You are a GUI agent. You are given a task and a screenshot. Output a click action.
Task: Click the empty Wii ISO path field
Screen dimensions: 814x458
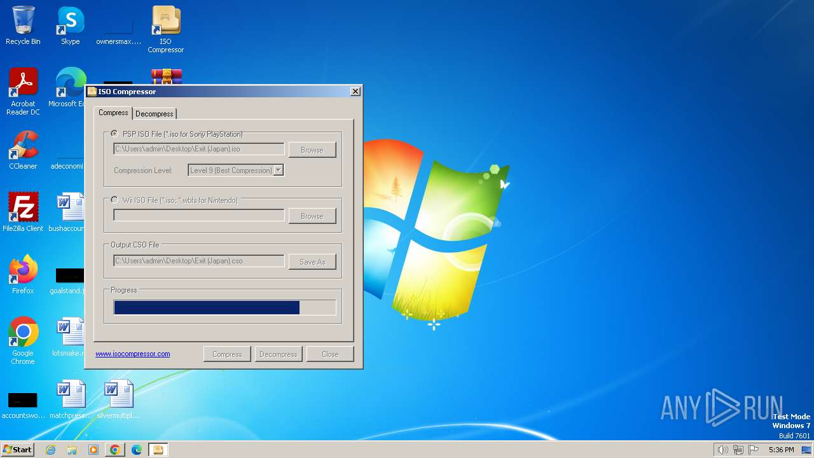tap(199, 215)
